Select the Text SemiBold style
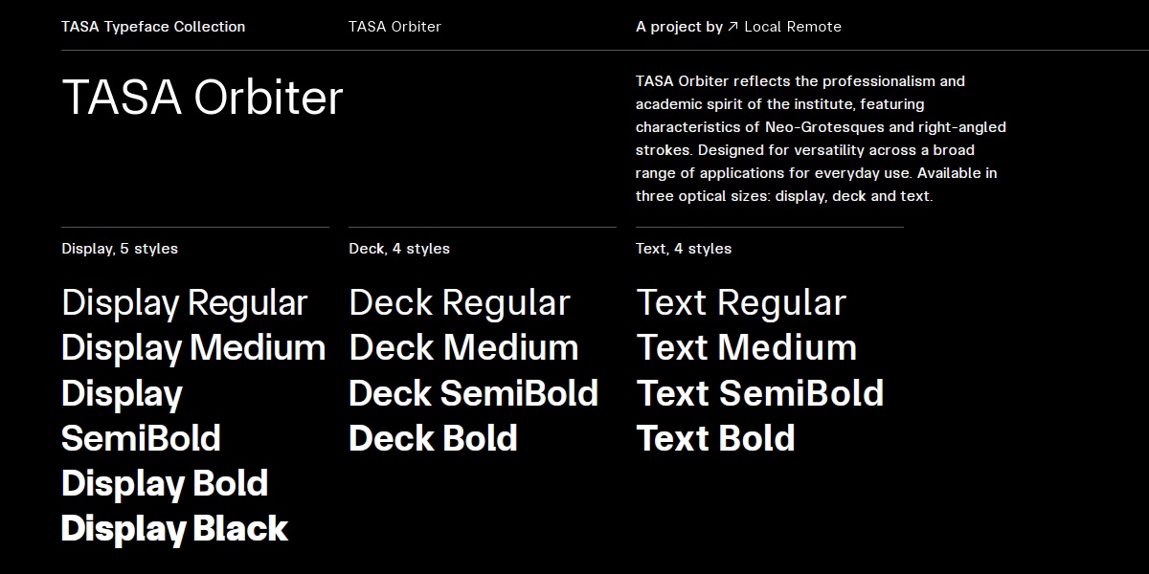This screenshot has width=1149, height=574. point(759,393)
